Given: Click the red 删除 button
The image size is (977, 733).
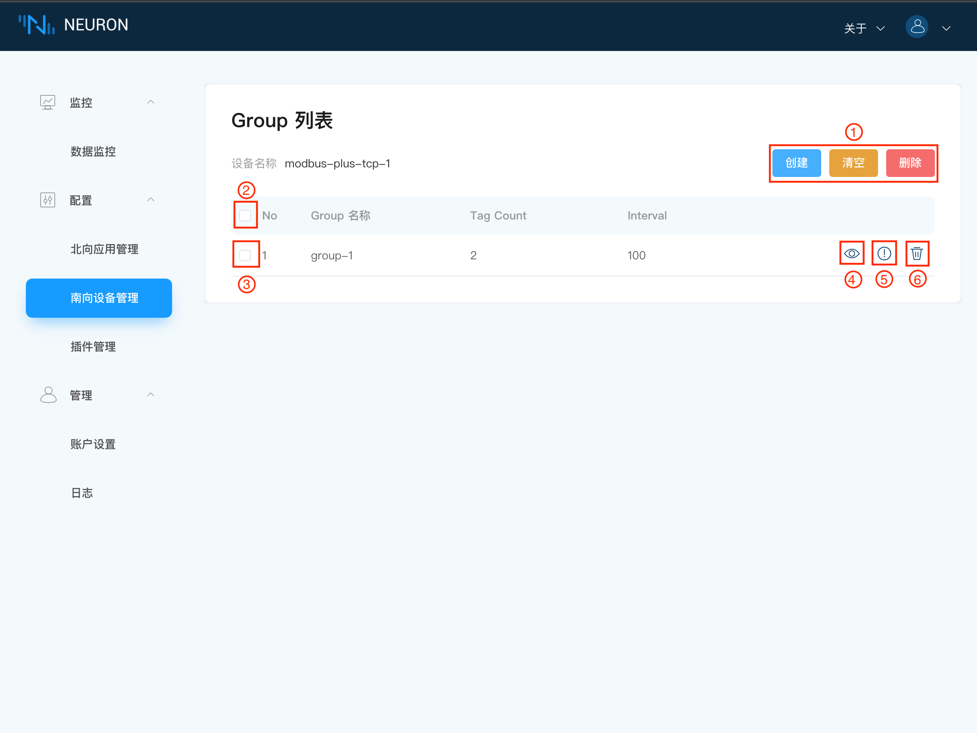Looking at the screenshot, I should (910, 163).
